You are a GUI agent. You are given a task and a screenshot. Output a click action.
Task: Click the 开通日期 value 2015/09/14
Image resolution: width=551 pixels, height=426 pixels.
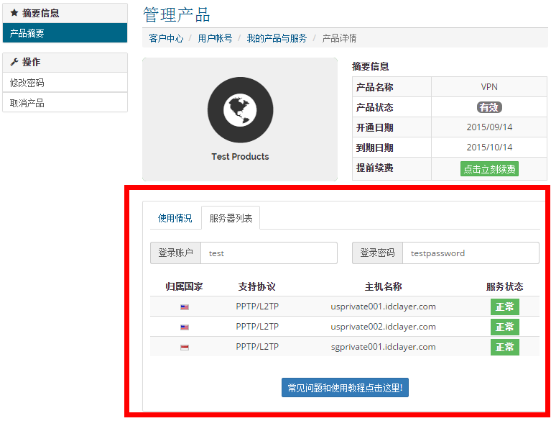[489, 127]
